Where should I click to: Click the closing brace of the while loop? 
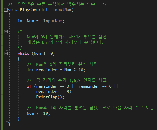(x=19, y=119)
